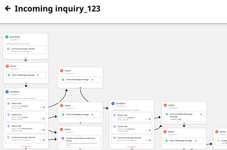Click the 'Incoming inquiry_123' title text
Image resolution: width=227 pixels, height=150 pixels.
click(58, 9)
